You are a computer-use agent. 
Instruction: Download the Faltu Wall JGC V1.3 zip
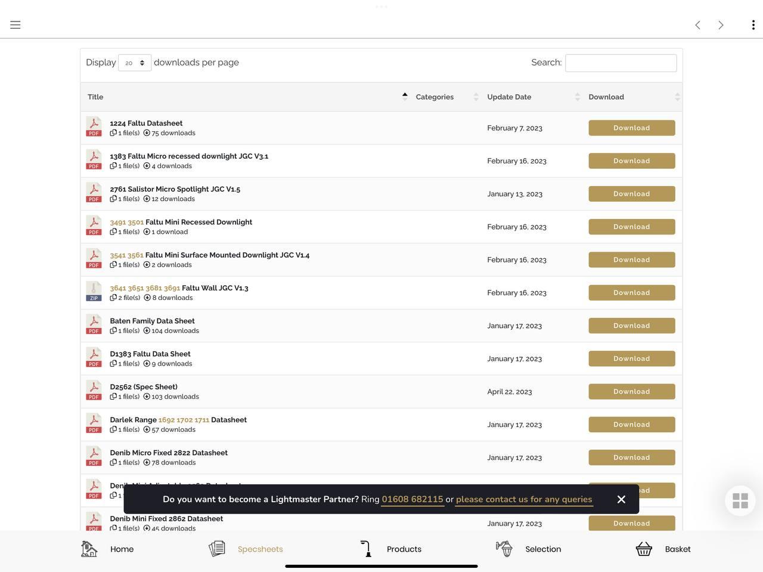[x=632, y=292]
